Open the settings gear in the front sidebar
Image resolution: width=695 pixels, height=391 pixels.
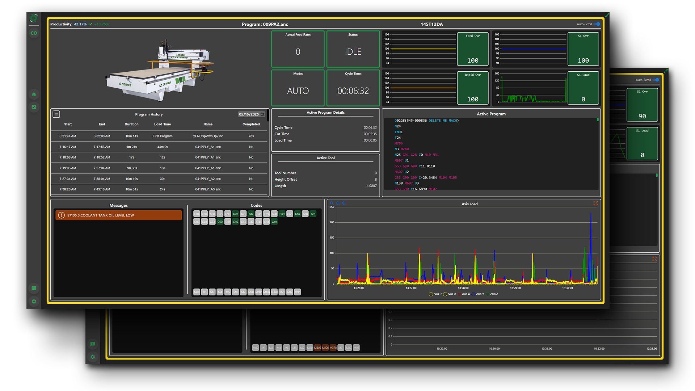click(x=34, y=301)
